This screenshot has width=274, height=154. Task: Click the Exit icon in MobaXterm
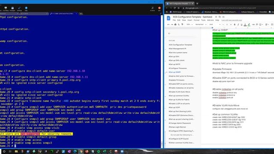tap(159, 9)
